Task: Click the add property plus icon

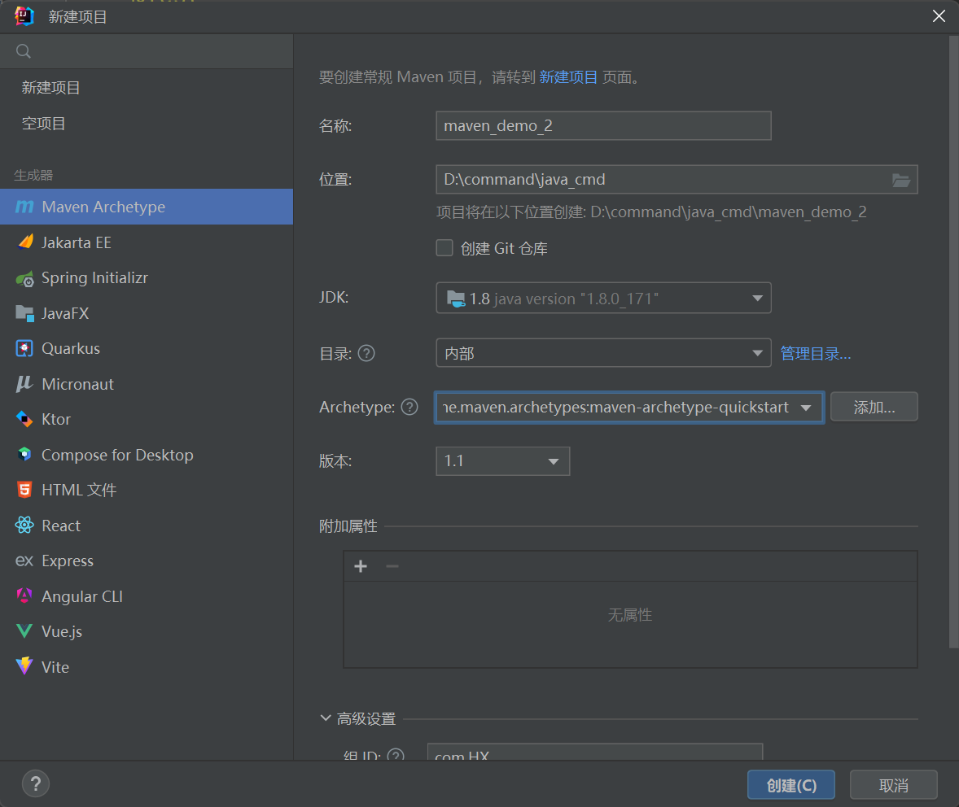Action: tap(361, 566)
